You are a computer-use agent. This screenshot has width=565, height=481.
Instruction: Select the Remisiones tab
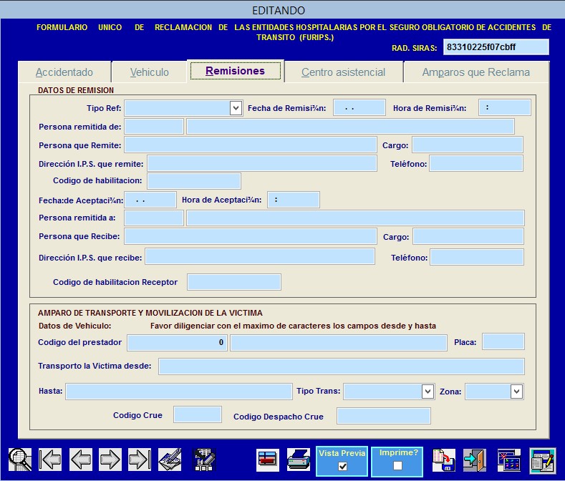coord(236,71)
